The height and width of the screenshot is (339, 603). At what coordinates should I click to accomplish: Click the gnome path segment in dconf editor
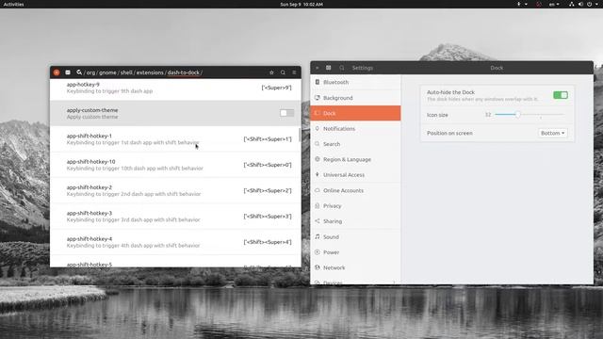pyautogui.click(x=107, y=73)
